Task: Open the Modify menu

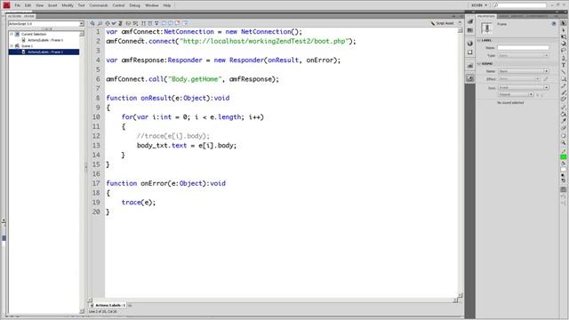Action: [x=68, y=5]
